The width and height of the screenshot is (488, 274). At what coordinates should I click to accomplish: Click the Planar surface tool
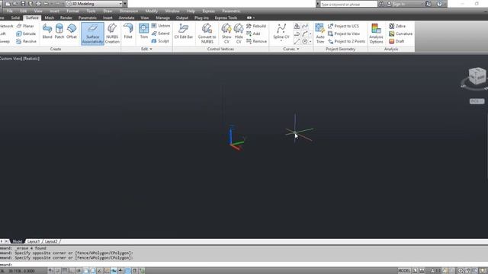tap(25, 26)
